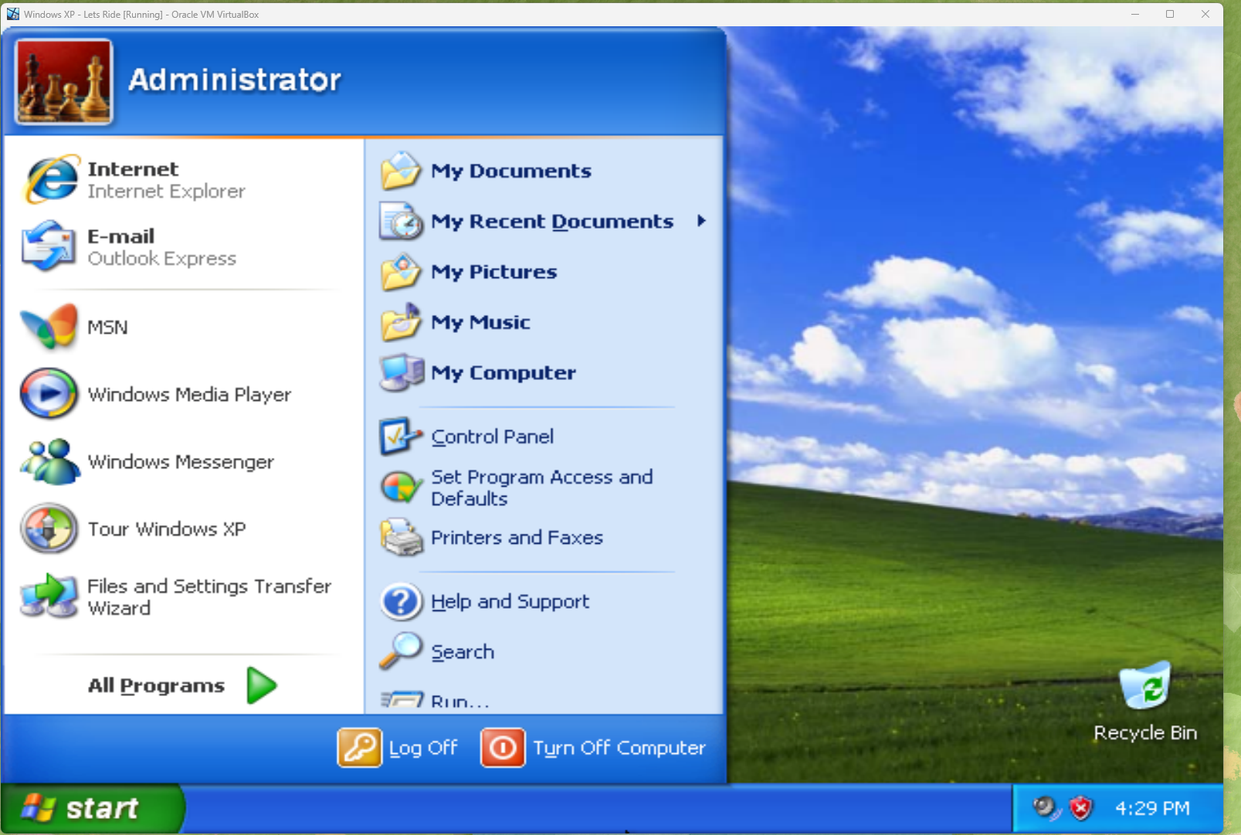
Task: Expand My Recent Documents submenu arrow
Action: pyautogui.click(x=701, y=221)
